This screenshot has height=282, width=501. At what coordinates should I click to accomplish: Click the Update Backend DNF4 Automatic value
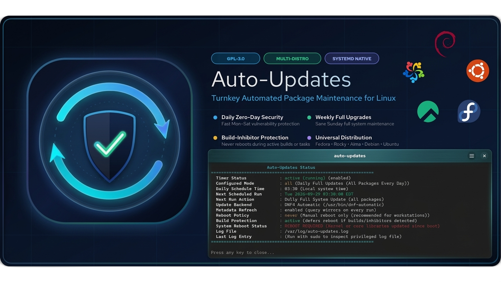[334, 205]
